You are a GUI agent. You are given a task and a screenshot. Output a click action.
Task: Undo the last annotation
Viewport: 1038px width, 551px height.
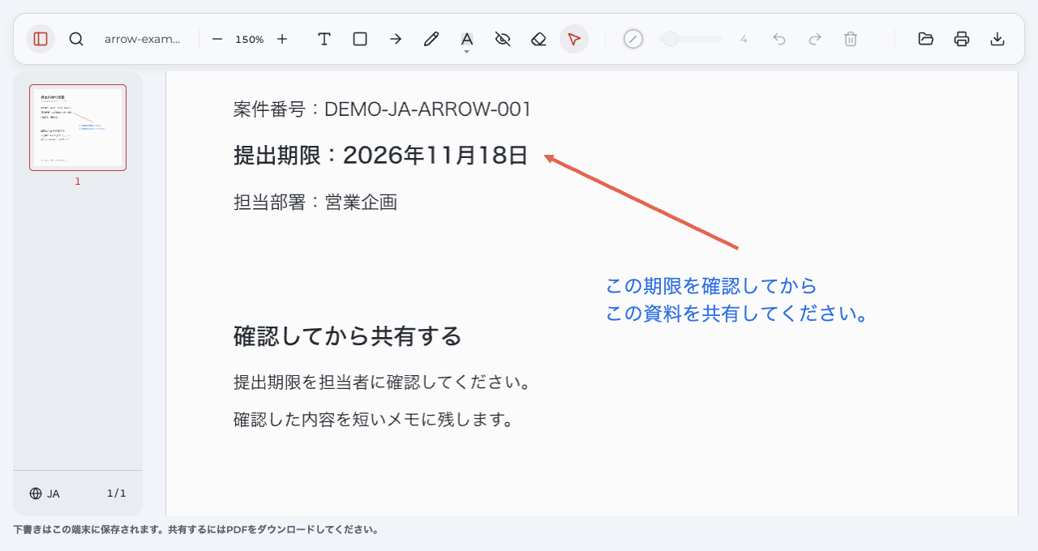[779, 39]
